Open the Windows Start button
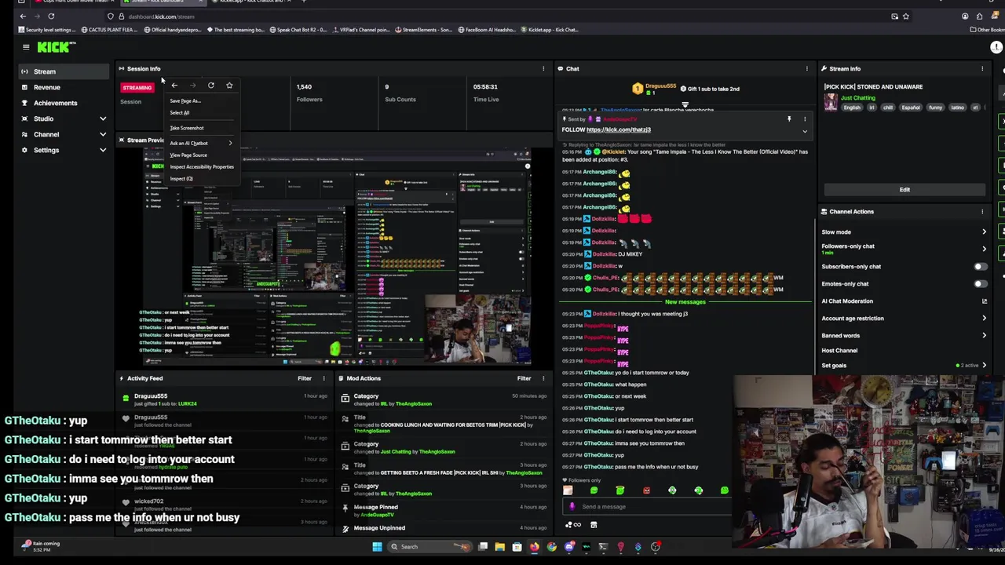 pyautogui.click(x=377, y=546)
